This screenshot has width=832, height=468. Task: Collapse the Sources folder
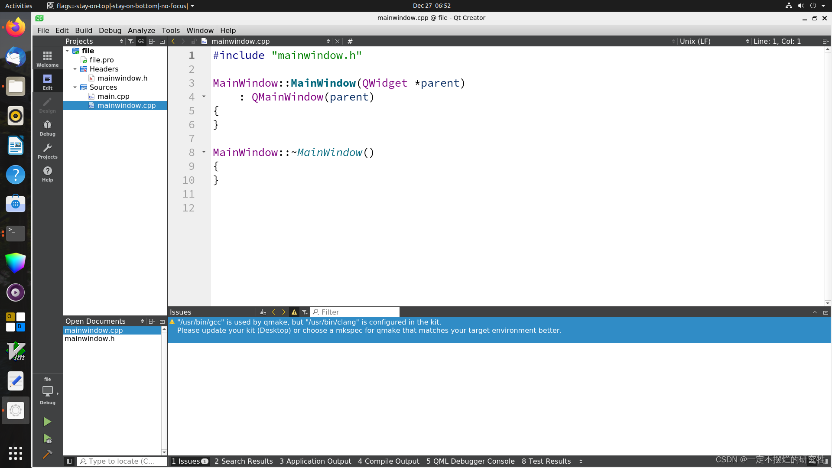pyautogui.click(x=75, y=87)
